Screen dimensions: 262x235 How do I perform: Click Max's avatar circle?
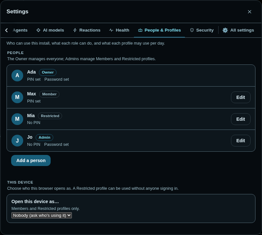17,97
